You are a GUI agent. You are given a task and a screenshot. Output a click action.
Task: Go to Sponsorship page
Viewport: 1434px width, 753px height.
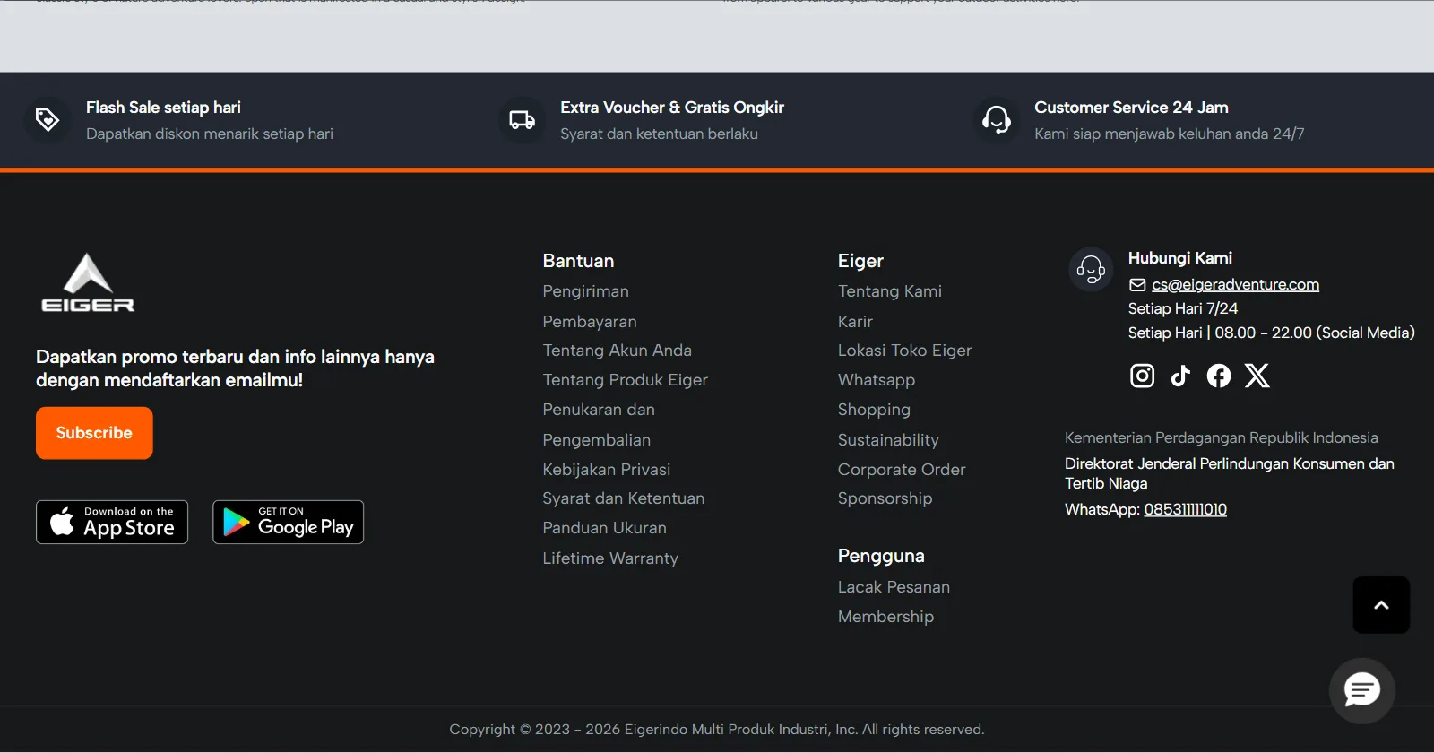(885, 498)
